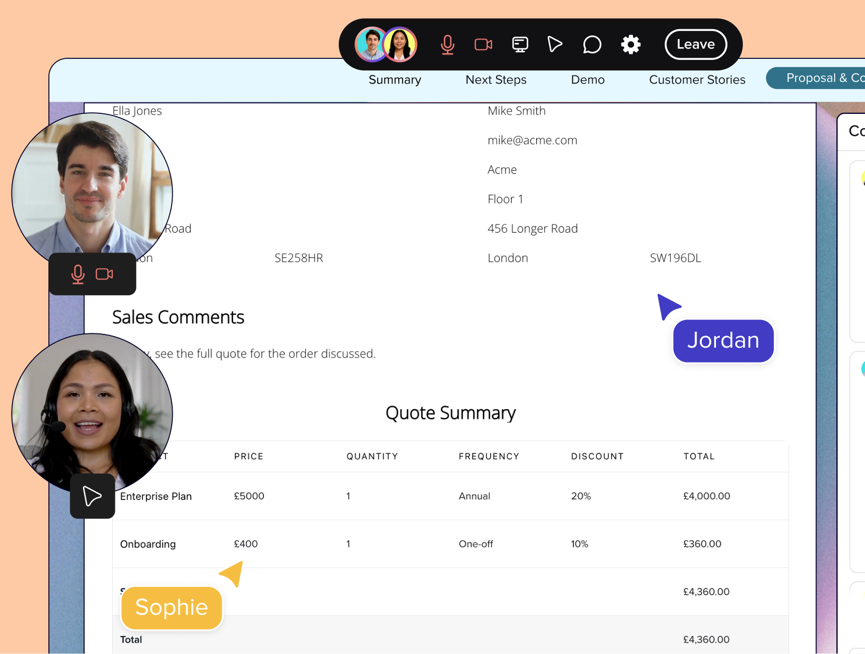This screenshot has height=654, width=865.
Task: Click the £400 price cell
Action: 246,544
